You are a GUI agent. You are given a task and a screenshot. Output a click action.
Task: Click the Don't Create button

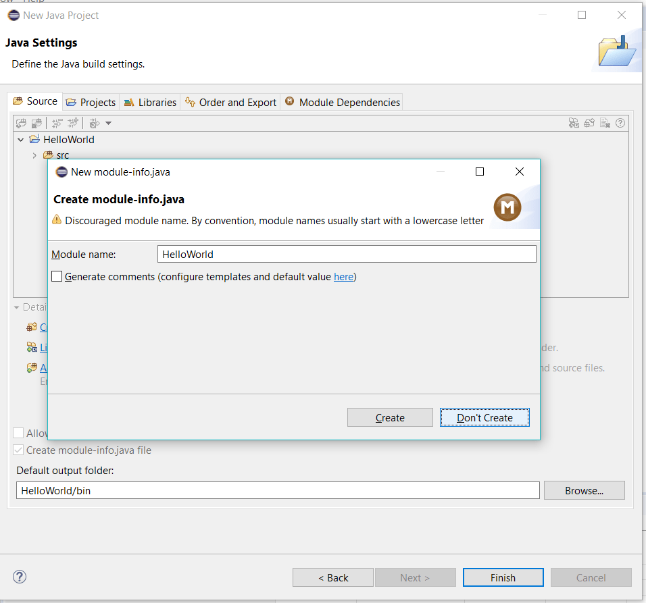(484, 417)
